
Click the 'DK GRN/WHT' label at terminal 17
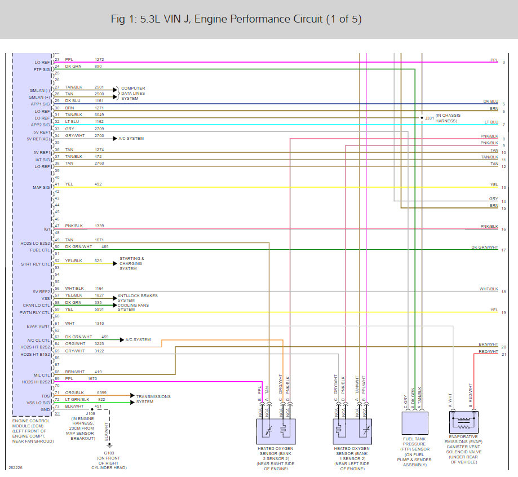485,247
